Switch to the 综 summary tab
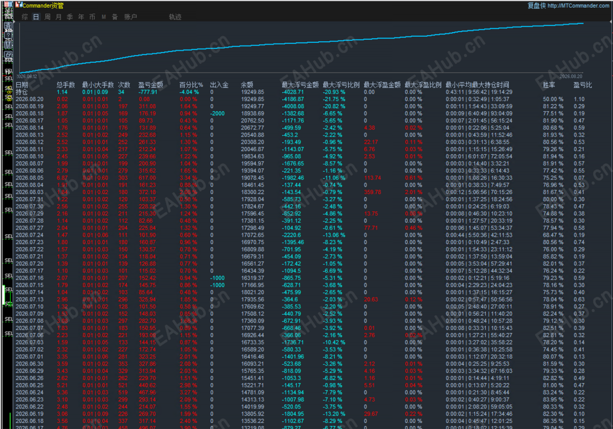 click(25, 17)
